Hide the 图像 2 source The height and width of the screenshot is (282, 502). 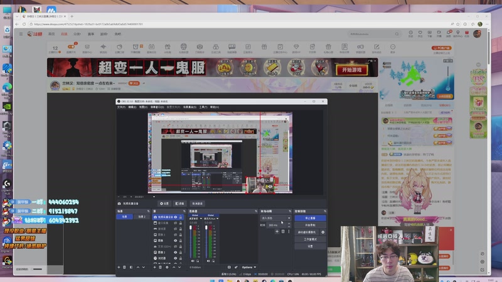175,253
